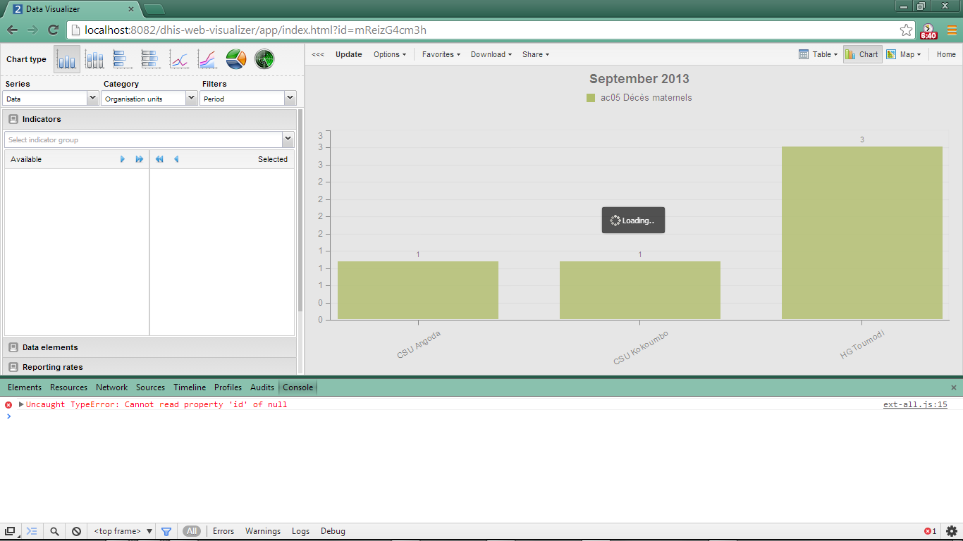Click the green legend swatch for Décès maternels

[x=591, y=98]
